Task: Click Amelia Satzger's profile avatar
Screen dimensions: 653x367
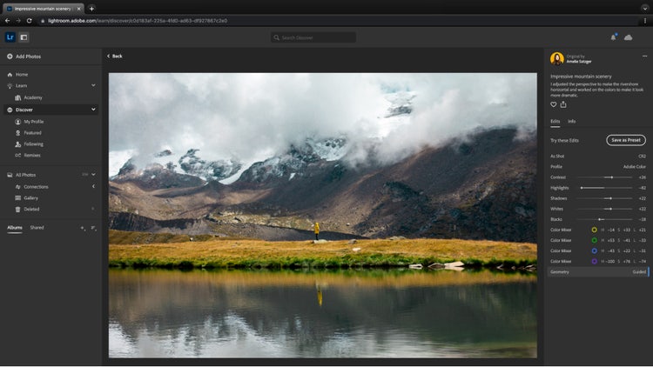Action: 557,58
